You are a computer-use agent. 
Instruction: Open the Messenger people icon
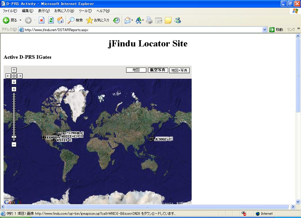pos(178,20)
